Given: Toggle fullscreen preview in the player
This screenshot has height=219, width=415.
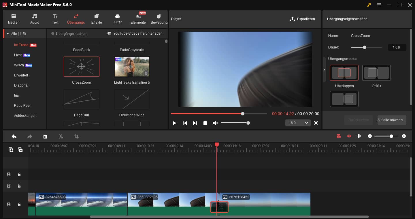Looking at the screenshot, I should [x=316, y=123].
